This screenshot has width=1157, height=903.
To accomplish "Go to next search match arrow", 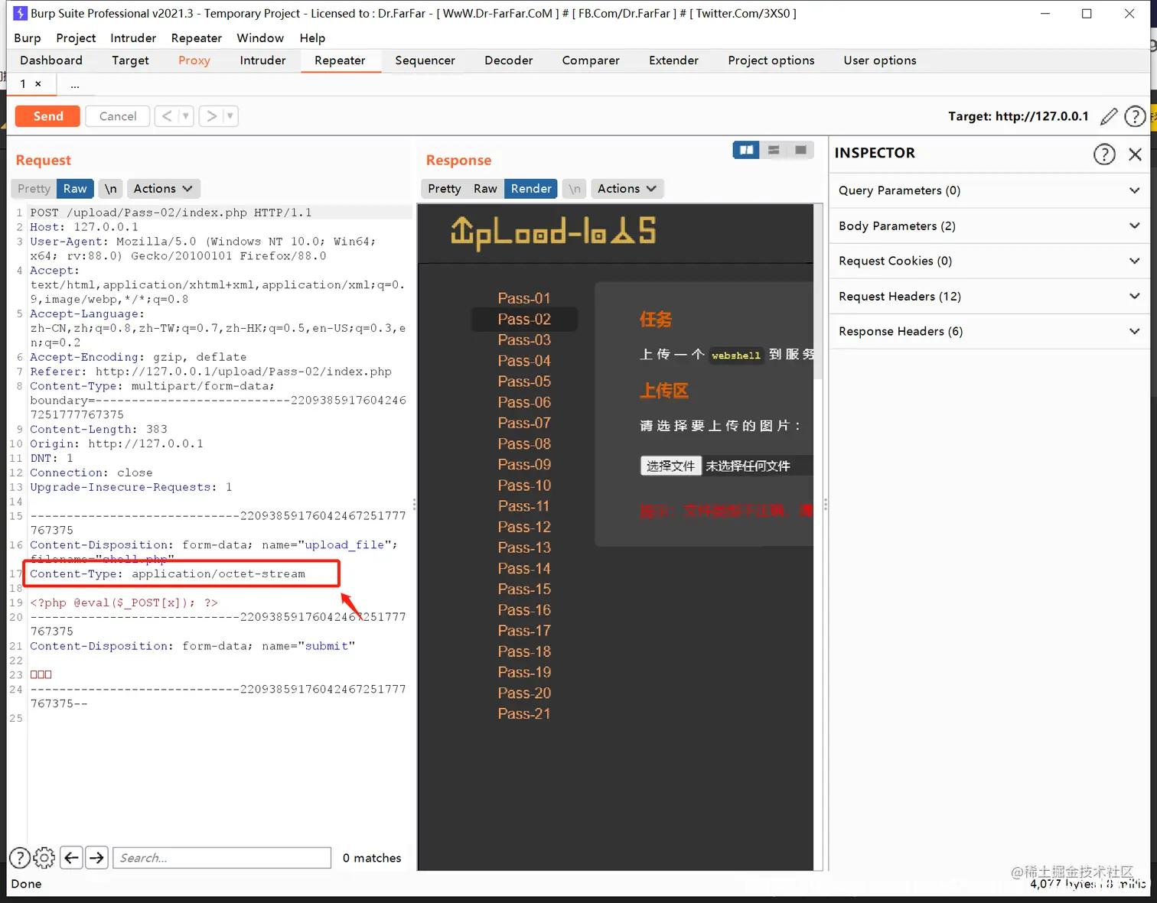I will coord(96,858).
